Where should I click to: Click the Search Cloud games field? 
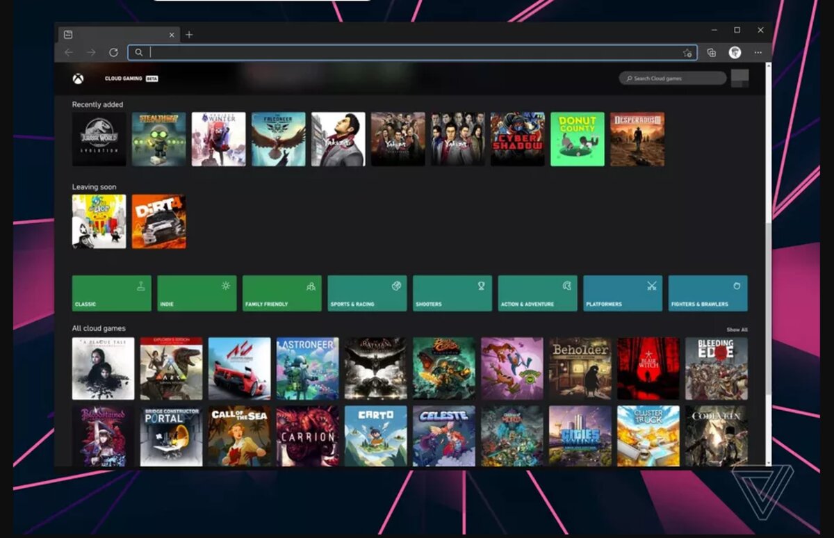point(673,79)
